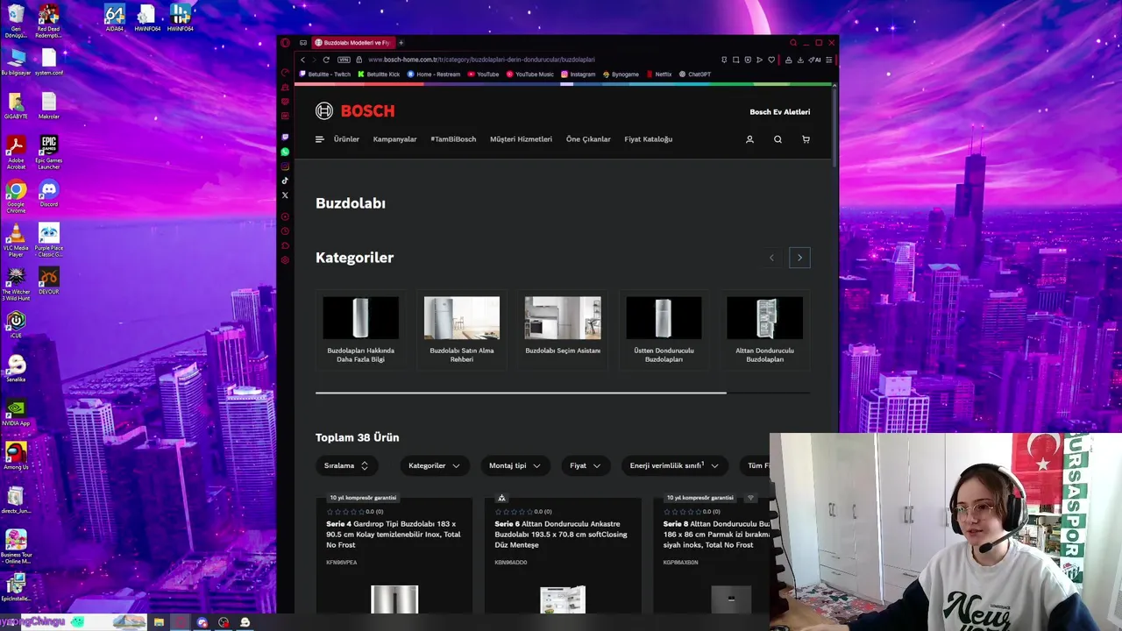Open the Öne Çıkanlar menu item
The image size is (1122, 631).
pos(588,139)
